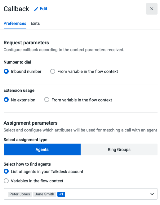This screenshot has height=205, width=160.
Task: Expand the agents list chevron arrow
Action: [152, 194]
